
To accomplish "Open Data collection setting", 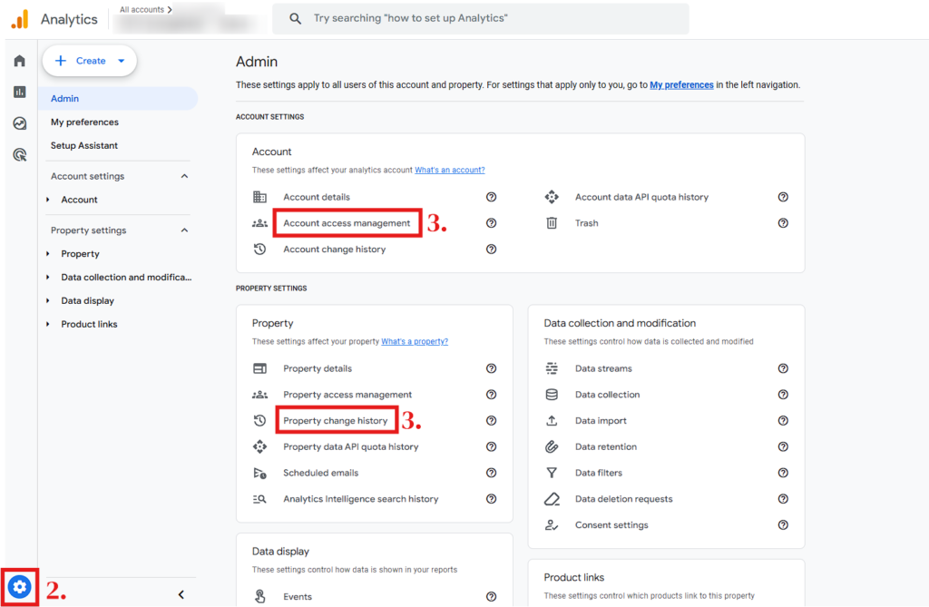I will coord(607,394).
